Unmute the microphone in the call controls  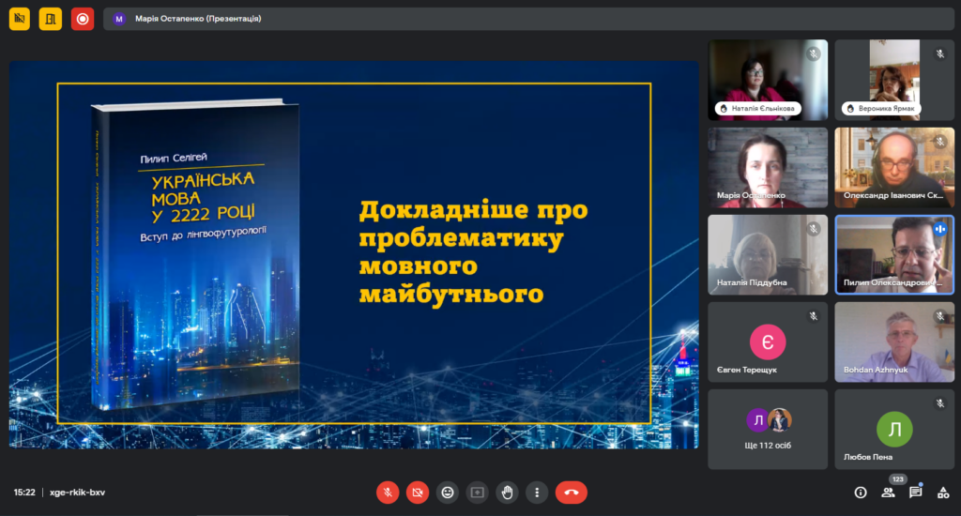tap(388, 492)
